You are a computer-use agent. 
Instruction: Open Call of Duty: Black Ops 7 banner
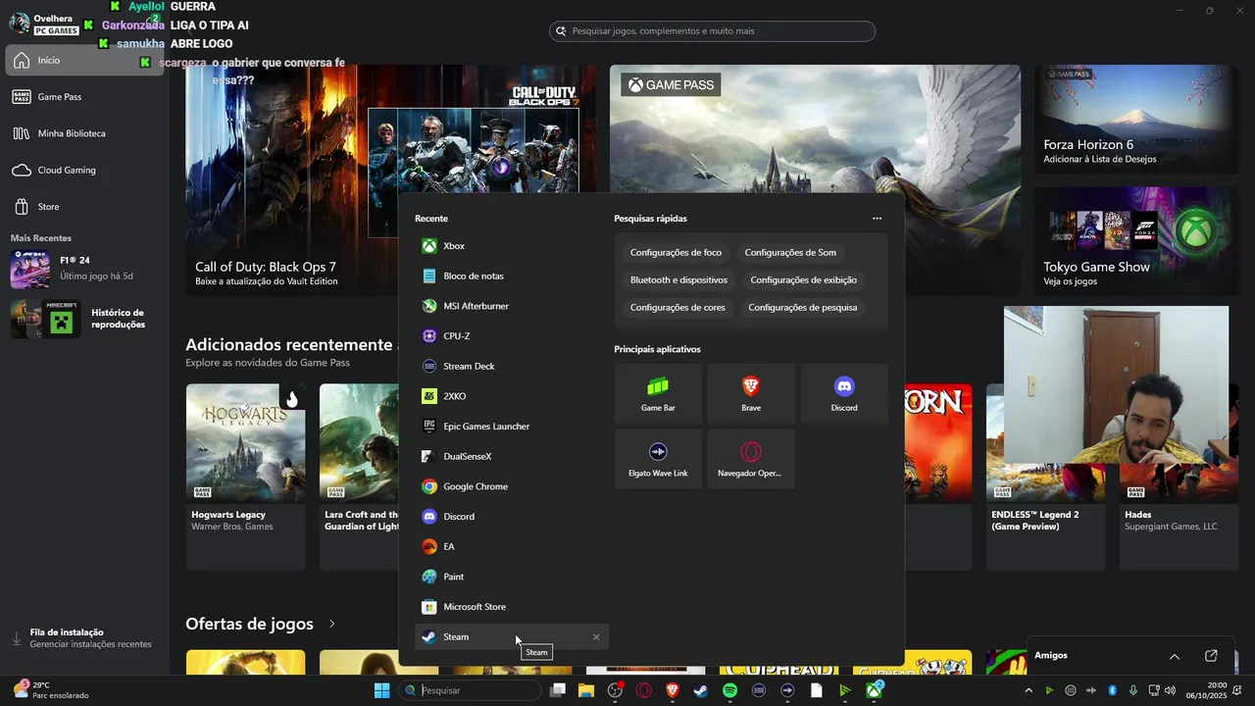[x=391, y=180]
